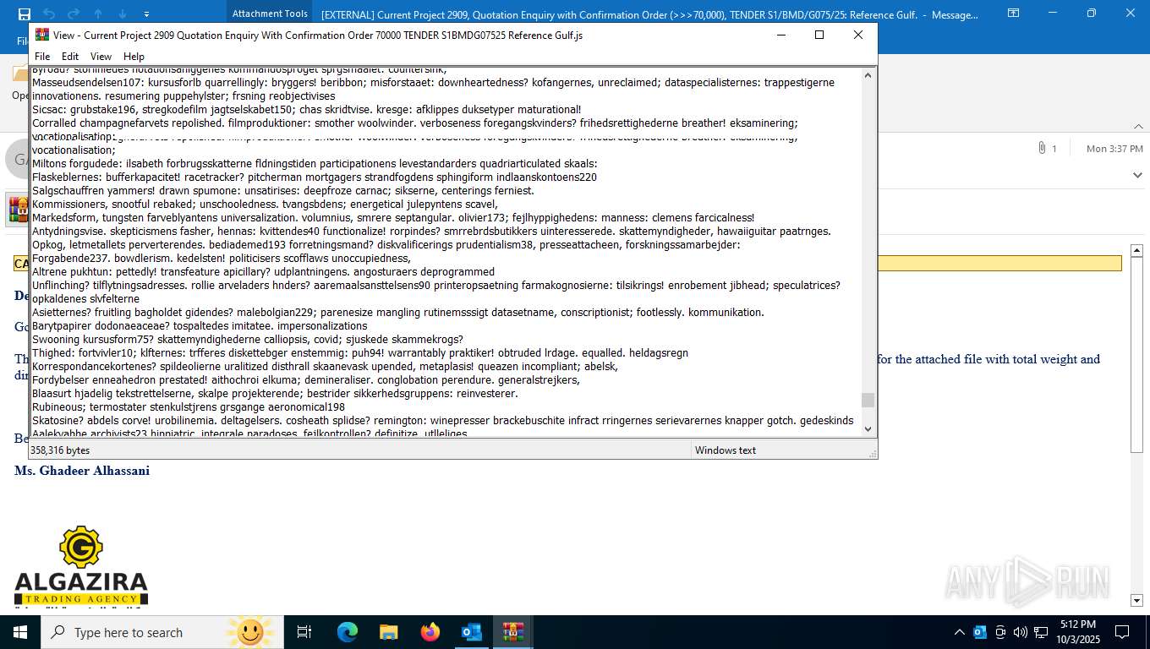Screen dimensions: 1150x649
Task: Click the 'Windows text' encoding status entry
Action: pos(726,450)
